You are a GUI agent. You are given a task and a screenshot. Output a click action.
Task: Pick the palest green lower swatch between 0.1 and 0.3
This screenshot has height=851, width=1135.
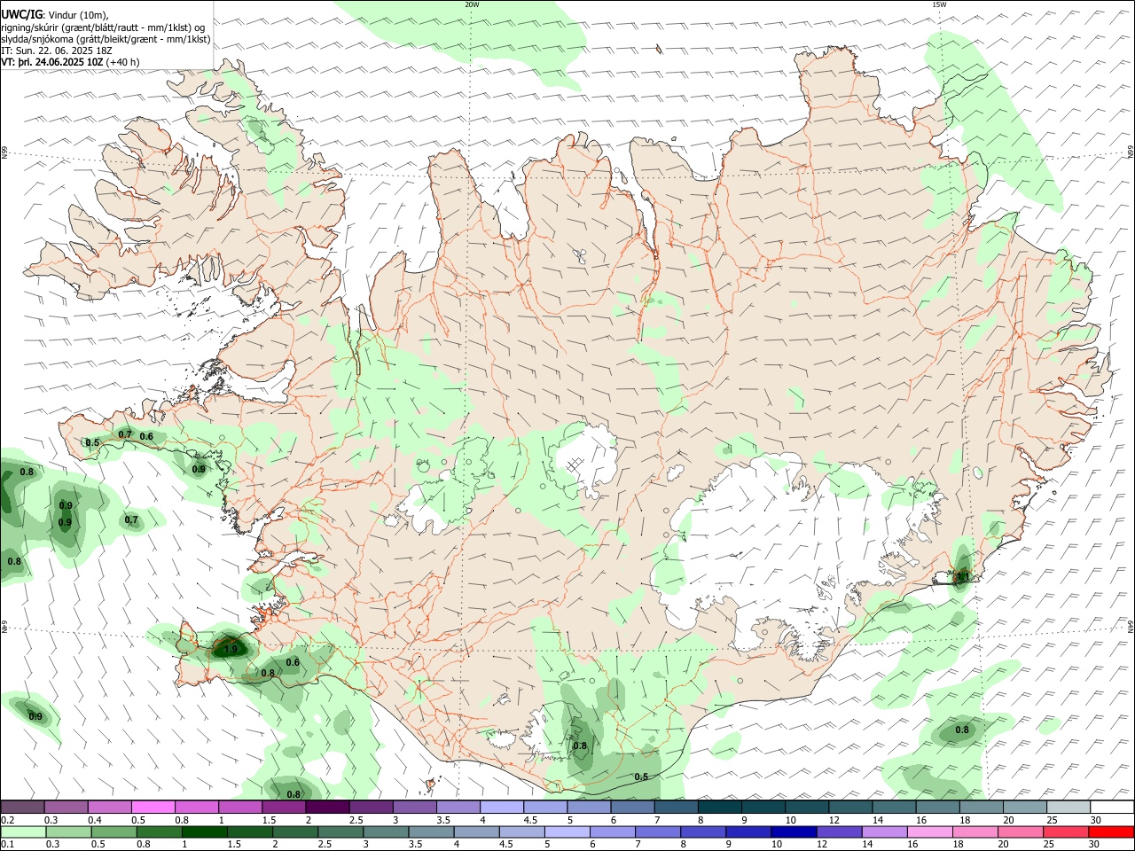23,832
